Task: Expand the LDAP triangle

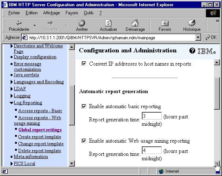Action: click(x=12, y=89)
